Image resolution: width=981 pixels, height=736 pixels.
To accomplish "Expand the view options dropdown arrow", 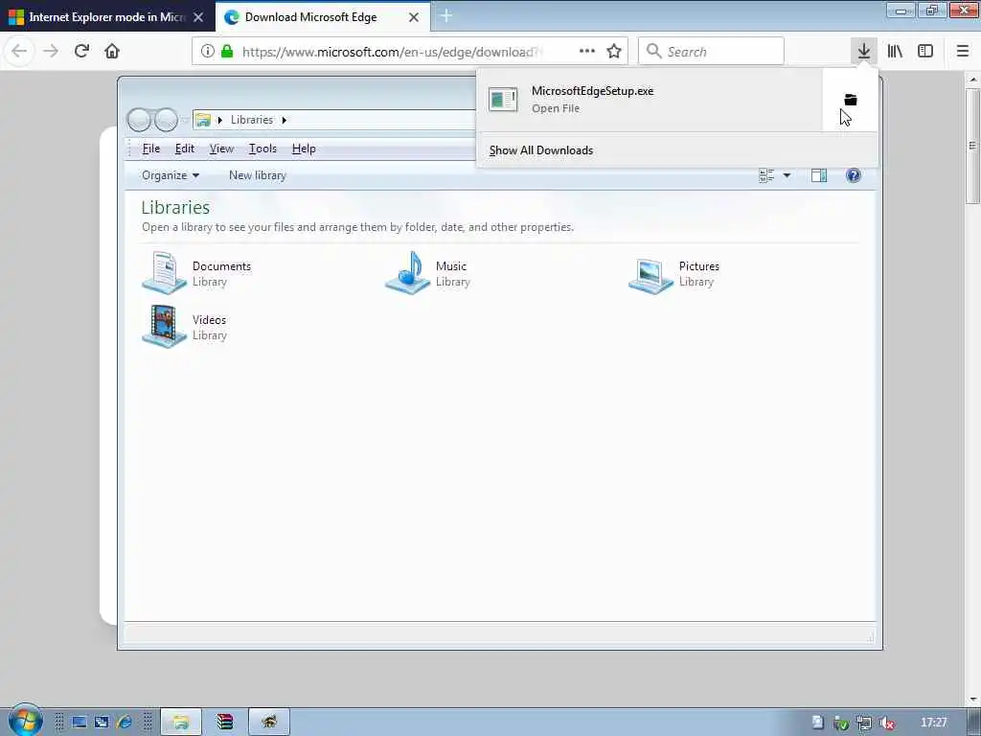I will (x=787, y=176).
